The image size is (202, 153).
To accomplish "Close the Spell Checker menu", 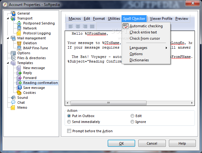I will [x=134, y=19].
